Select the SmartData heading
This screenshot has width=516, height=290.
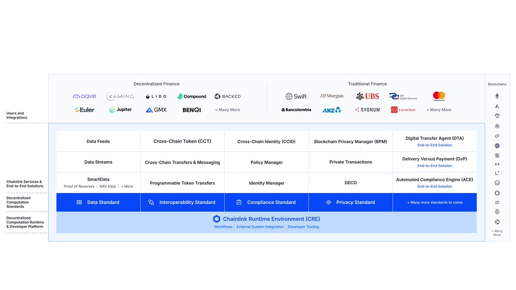click(x=98, y=180)
